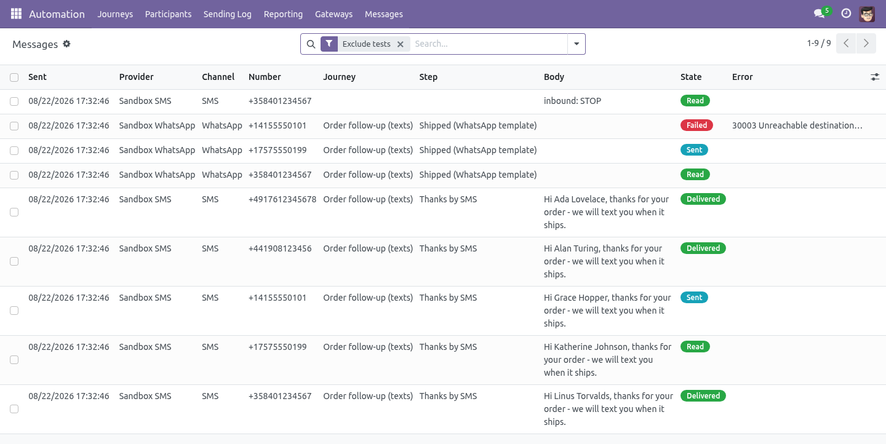Click the 30003 Unreachable destination error
Viewport: 886px width, 444px height.
point(797,125)
